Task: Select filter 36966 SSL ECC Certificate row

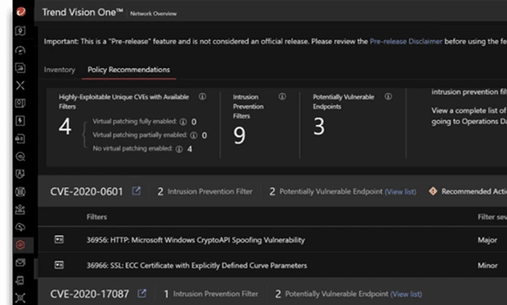Action: point(196,266)
